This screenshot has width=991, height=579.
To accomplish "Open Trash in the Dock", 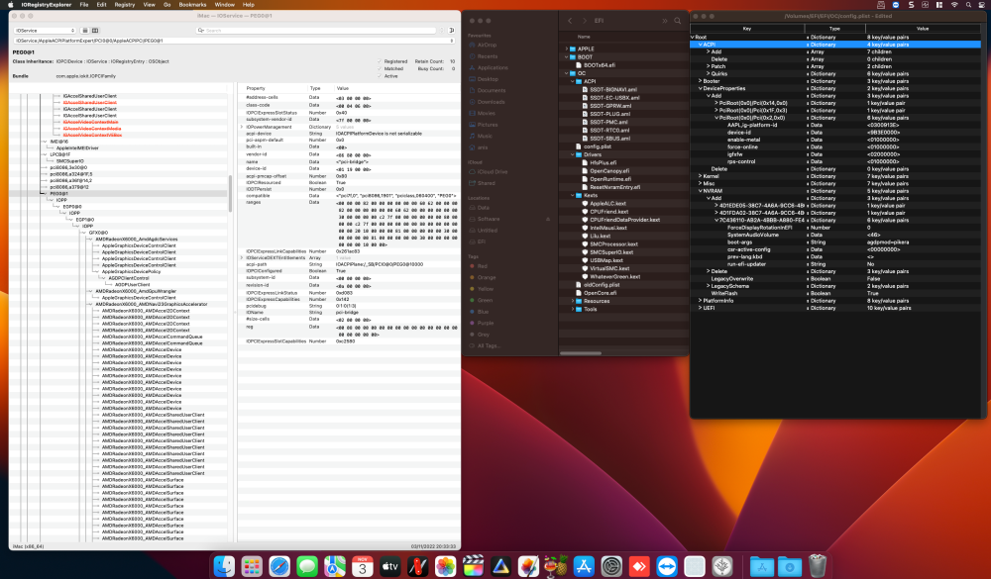I will click(818, 566).
